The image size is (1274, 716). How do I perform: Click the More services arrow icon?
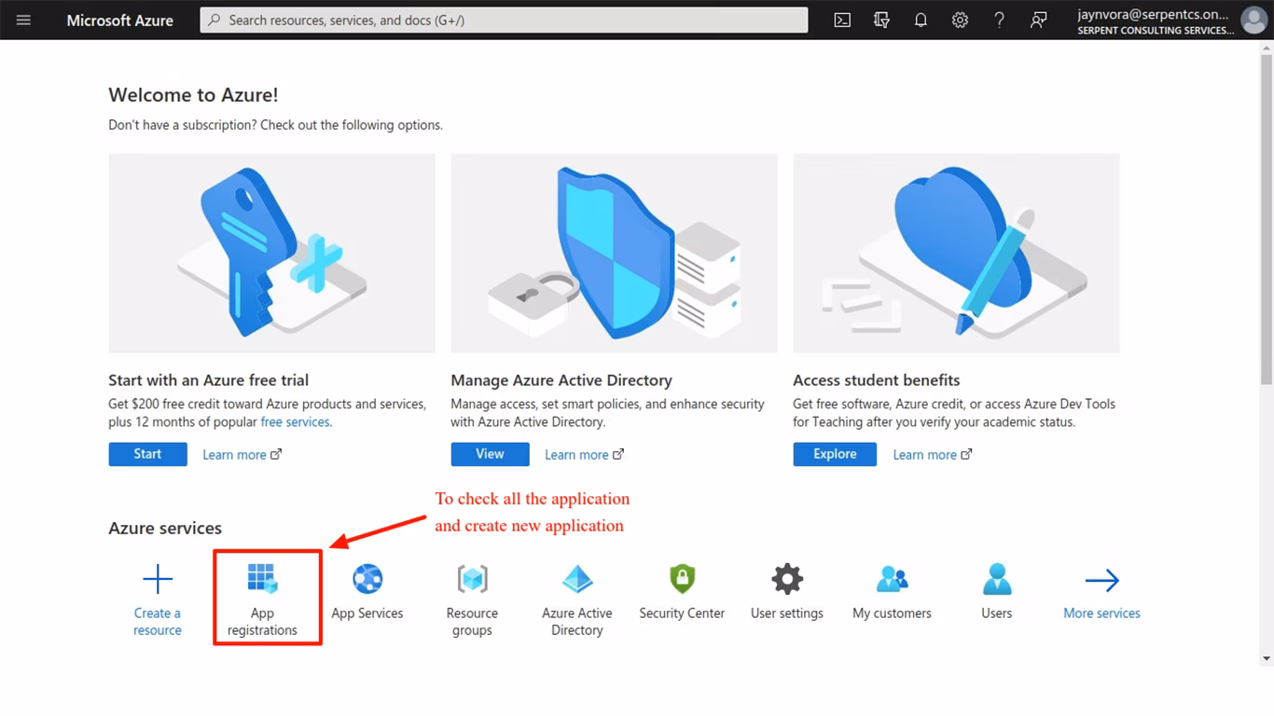(x=1101, y=580)
